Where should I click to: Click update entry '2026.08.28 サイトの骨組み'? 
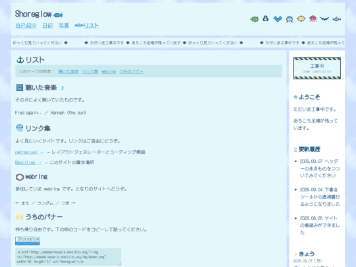click(x=320, y=225)
